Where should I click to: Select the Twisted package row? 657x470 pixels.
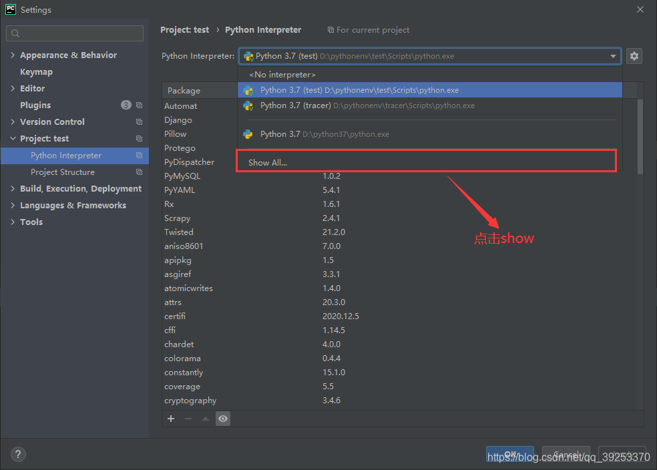coord(400,232)
